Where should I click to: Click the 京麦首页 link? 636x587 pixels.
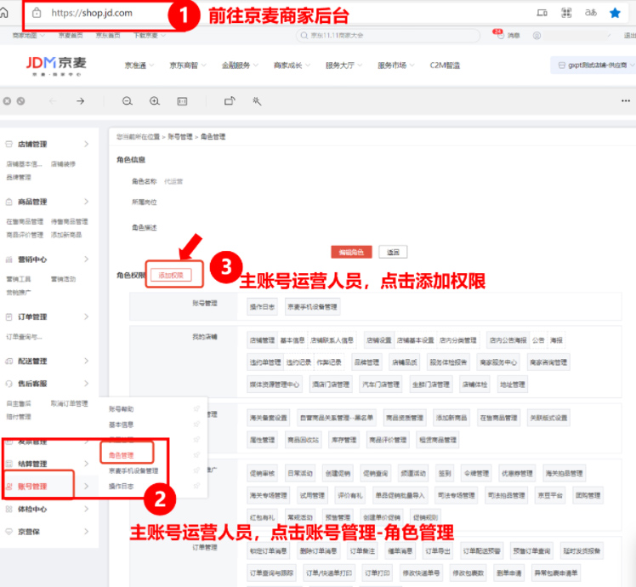(71, 36)
